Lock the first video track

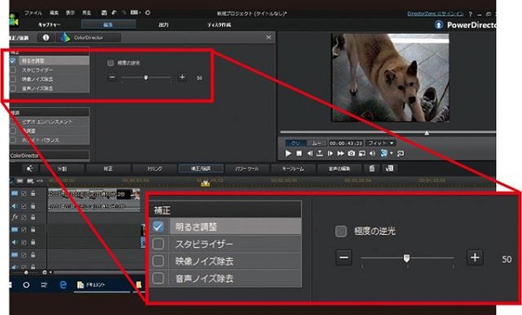(33, 193)
